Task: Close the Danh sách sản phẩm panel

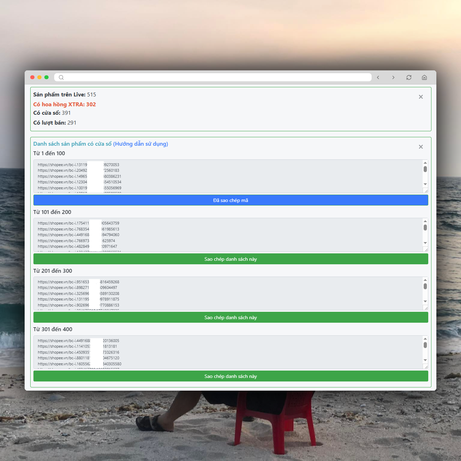Action: [x=421, y=147]
